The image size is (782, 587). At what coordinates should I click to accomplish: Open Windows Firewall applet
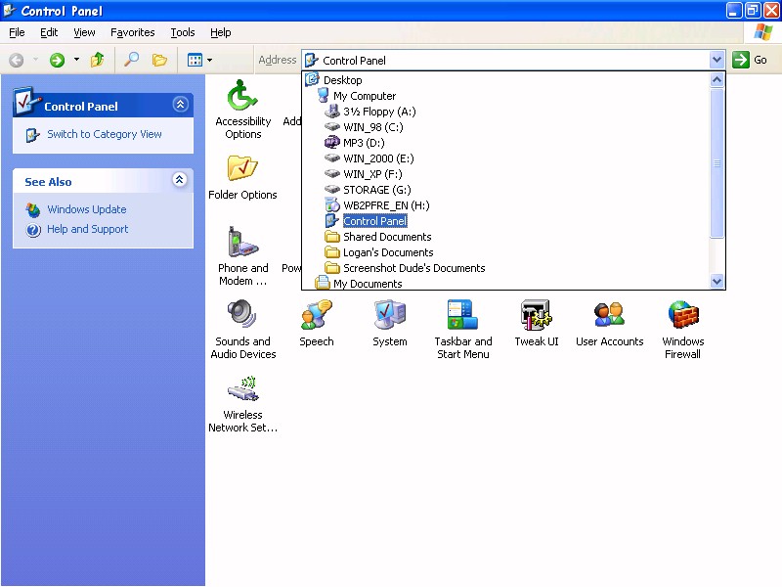tap(682, 330)
